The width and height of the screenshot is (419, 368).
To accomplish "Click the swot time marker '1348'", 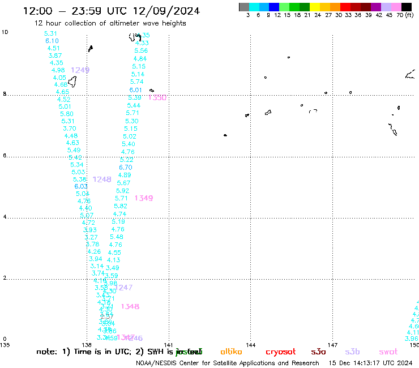I will click(x=130, y=306).
